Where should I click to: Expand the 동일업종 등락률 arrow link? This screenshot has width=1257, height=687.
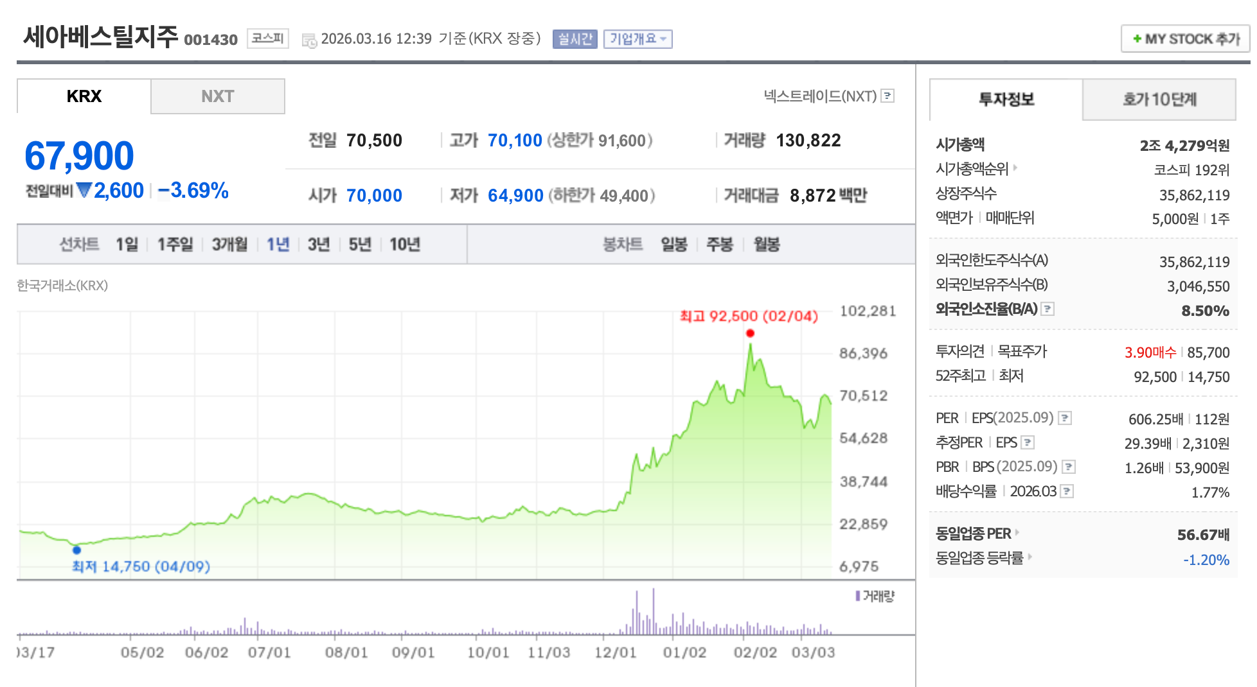click(1030, 557)
